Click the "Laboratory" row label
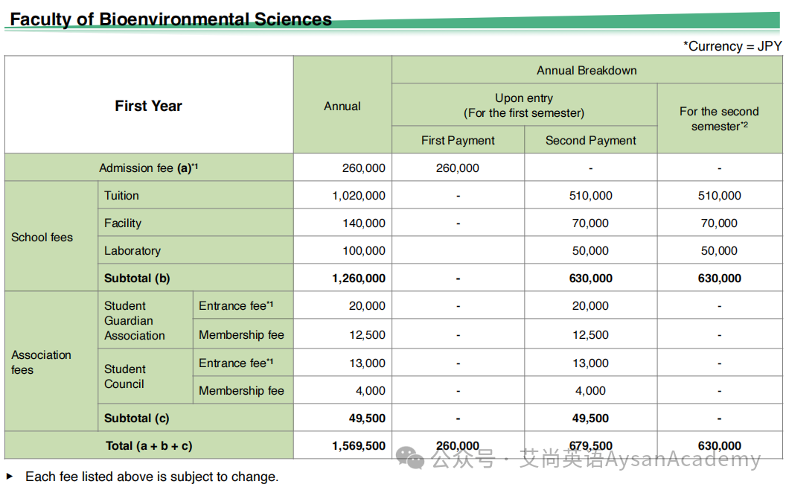Image resolution: width=786 pixels, height=490 pixels. [x=132, y=251]
